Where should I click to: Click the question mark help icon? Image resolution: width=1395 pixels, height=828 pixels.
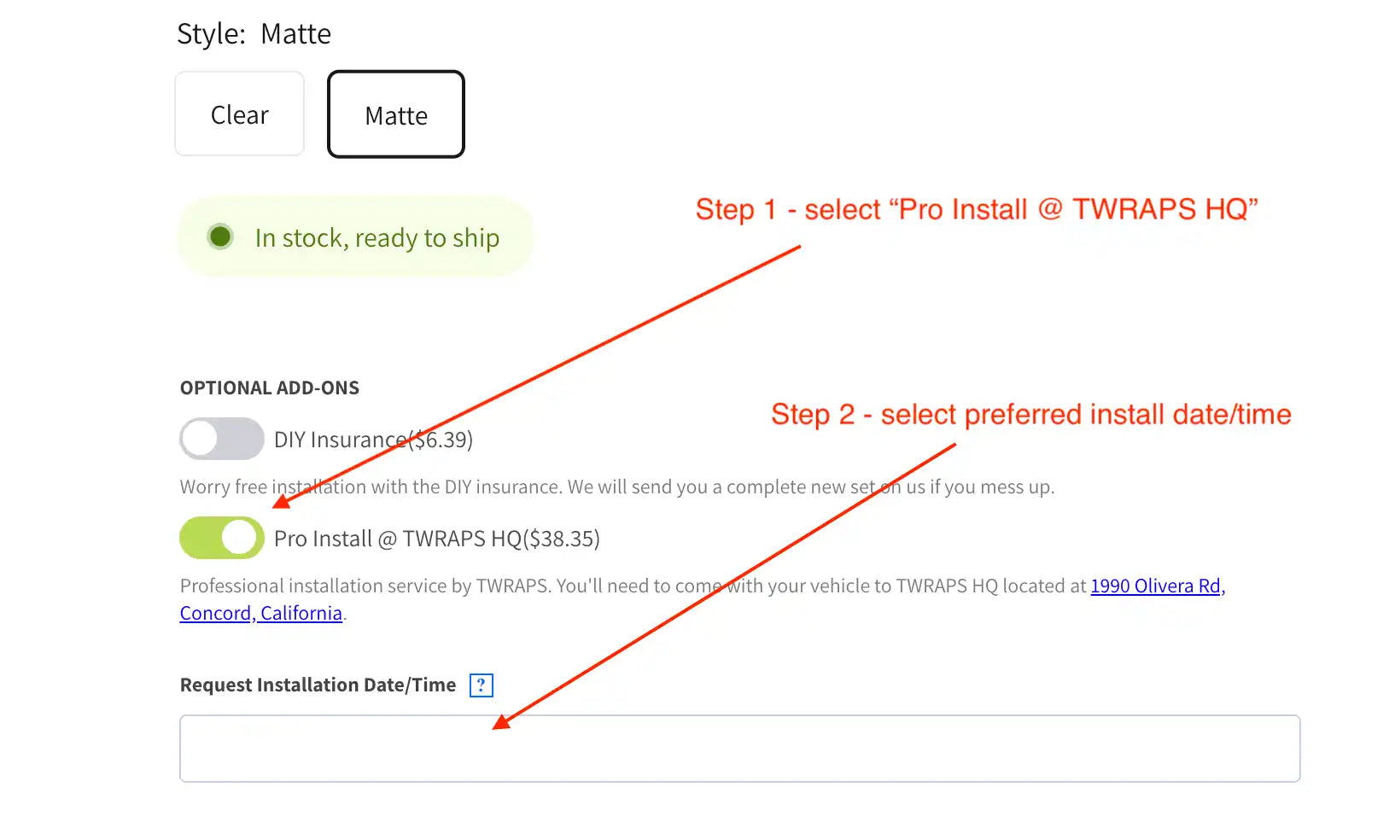[x=482, y=685]
